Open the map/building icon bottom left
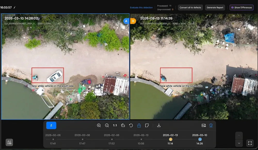258x150 pixels. click(x=9, y=143)
